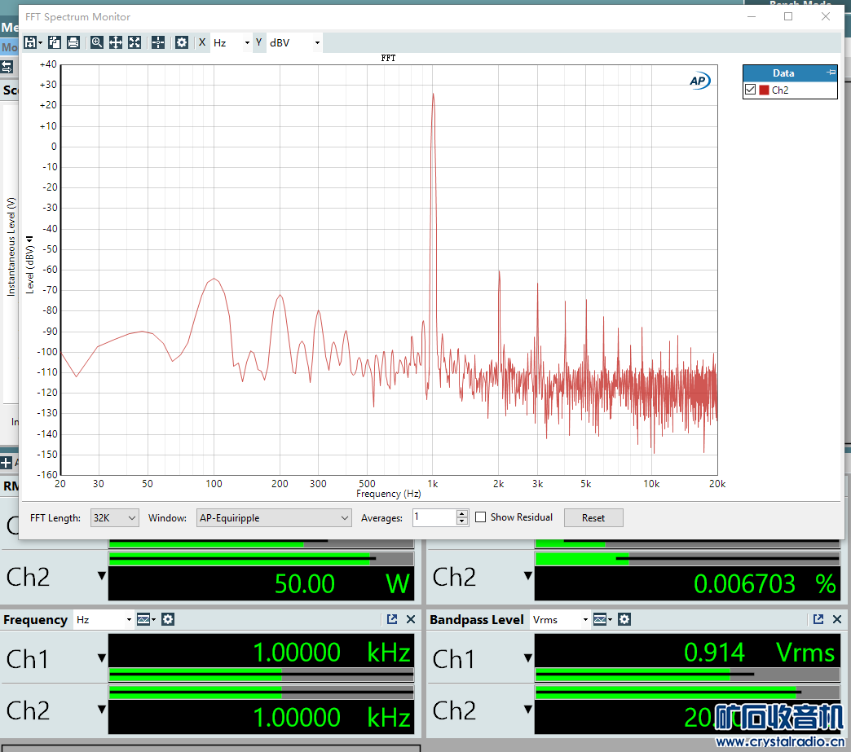Uncheck the Ch2 trace checkbox

tap(750, 90)
